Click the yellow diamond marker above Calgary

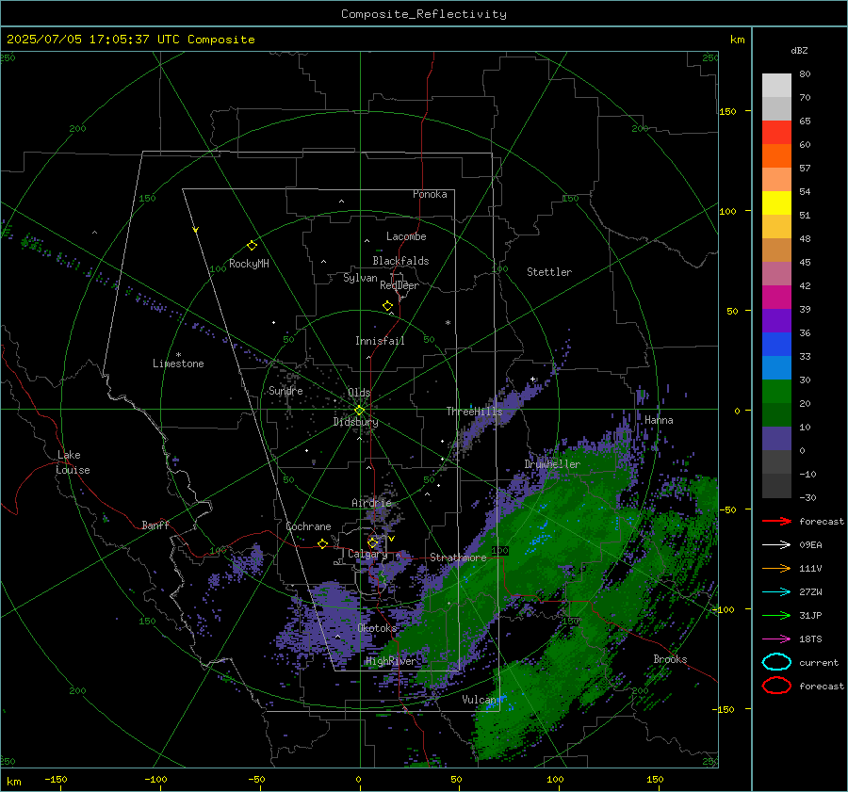pos(372,542)
